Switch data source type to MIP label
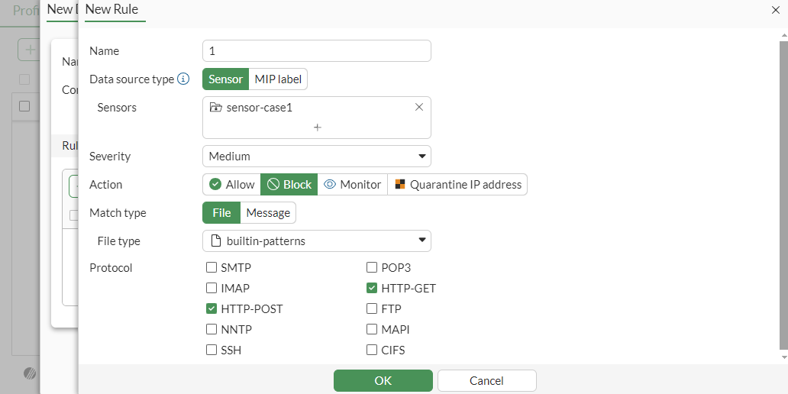788x394 pixels. [x=278, y=79]
